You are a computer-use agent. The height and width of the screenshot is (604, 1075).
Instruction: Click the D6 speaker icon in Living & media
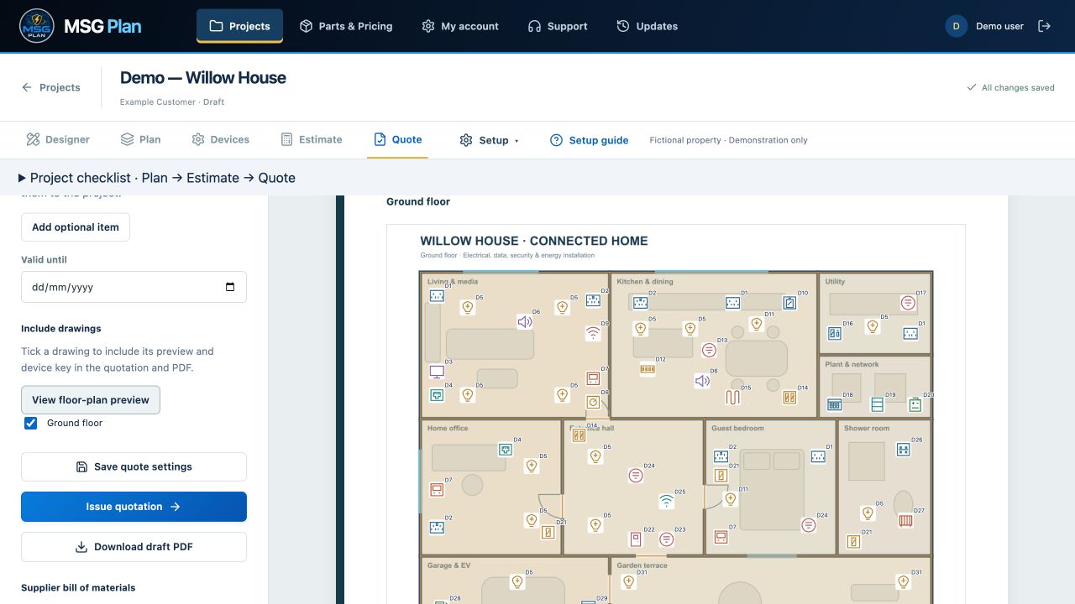(x=525, y=321)
